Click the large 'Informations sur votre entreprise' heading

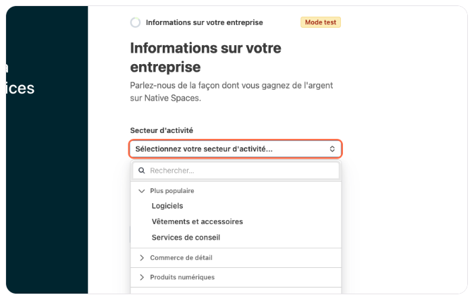tap(205, 58)
